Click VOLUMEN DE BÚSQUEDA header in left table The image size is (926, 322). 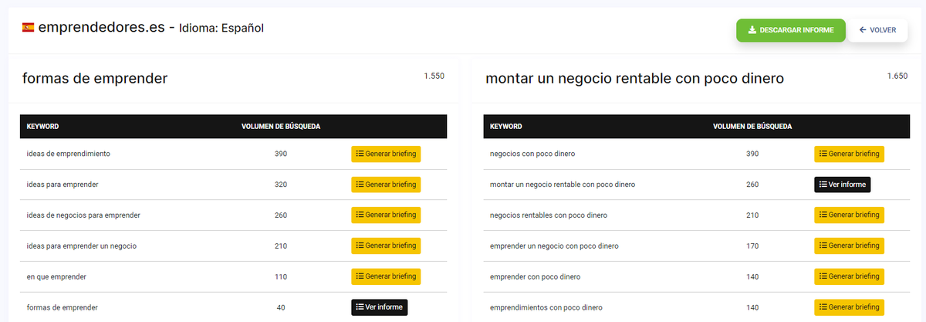click(x=281, y=127)
